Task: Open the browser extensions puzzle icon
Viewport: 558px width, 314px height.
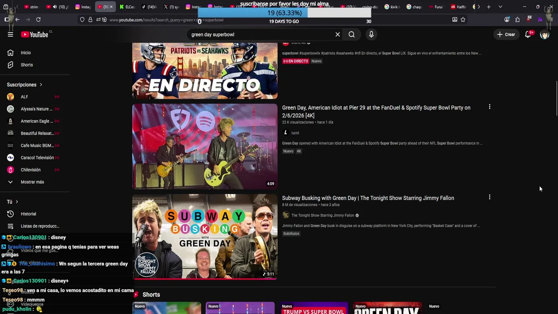Action: [x=517, y=20]
